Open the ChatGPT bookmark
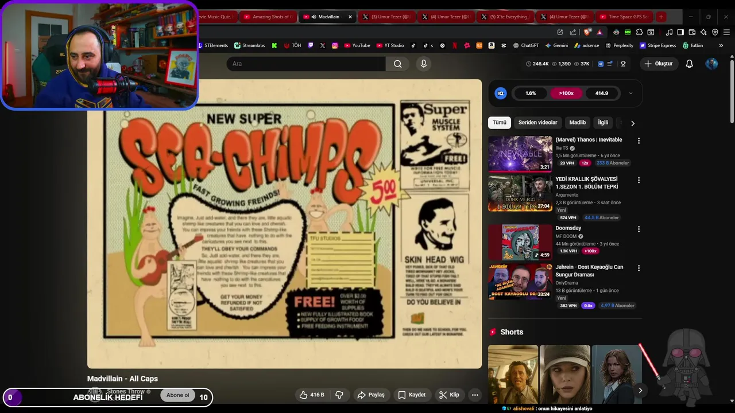The image size is (735, 413). coord(526,45)
